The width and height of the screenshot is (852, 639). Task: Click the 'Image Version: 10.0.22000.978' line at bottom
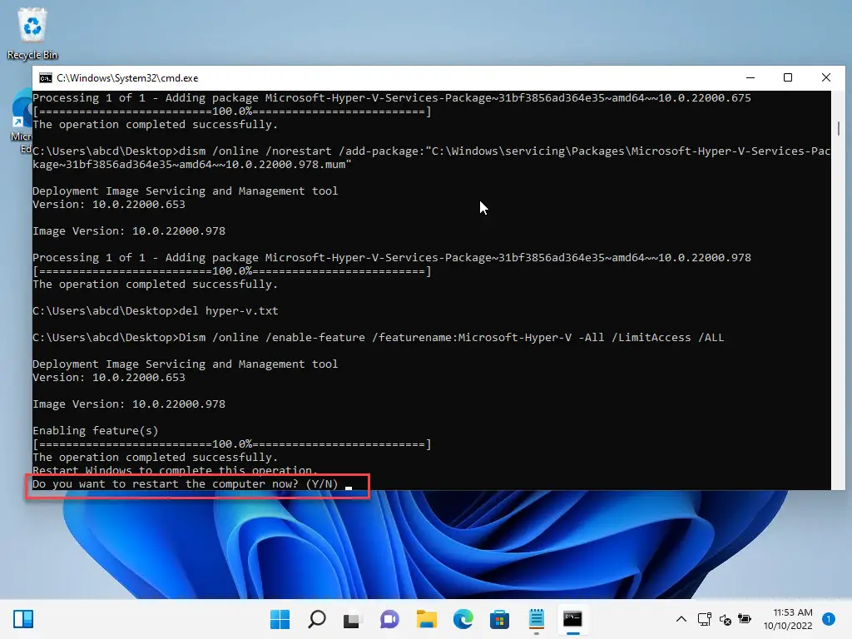coord(129,404)
